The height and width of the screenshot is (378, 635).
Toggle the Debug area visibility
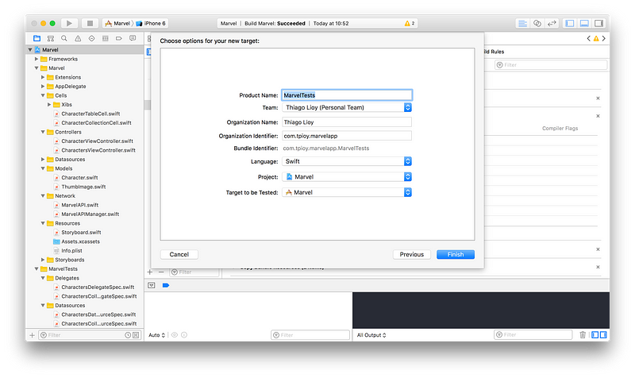pos(584,23)
